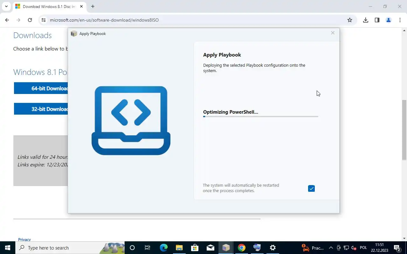The image size is (407, 254).
Task: Click the Meet Now tray icon
Action: 339,248
